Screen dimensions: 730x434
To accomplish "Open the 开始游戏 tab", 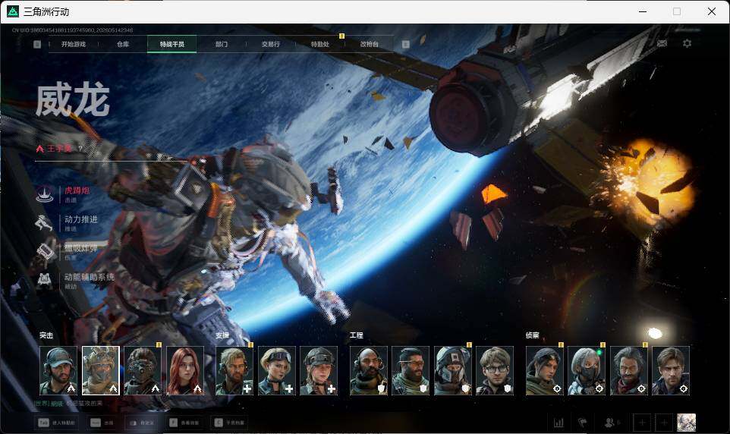I will pos(74,44).
